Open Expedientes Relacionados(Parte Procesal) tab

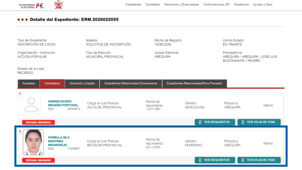pos(195,84)
